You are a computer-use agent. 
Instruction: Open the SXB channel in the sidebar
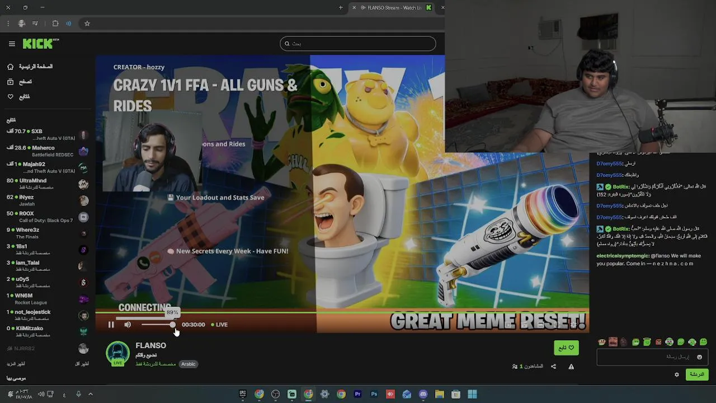click(48, 135)
